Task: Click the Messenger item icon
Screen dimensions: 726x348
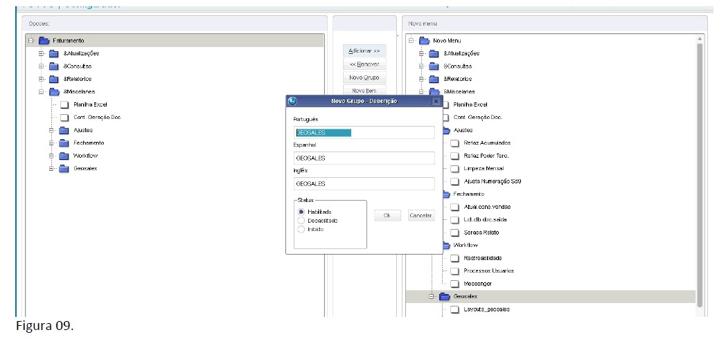Action: [454, 284]
